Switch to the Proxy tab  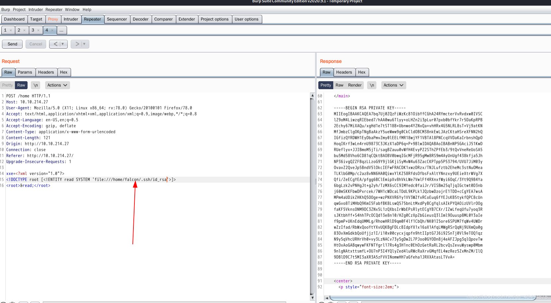(53, 19)
